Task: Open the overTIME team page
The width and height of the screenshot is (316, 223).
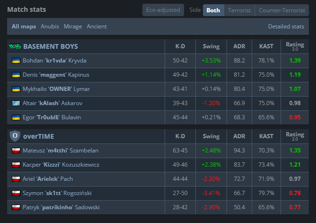Action: point(38,136)
